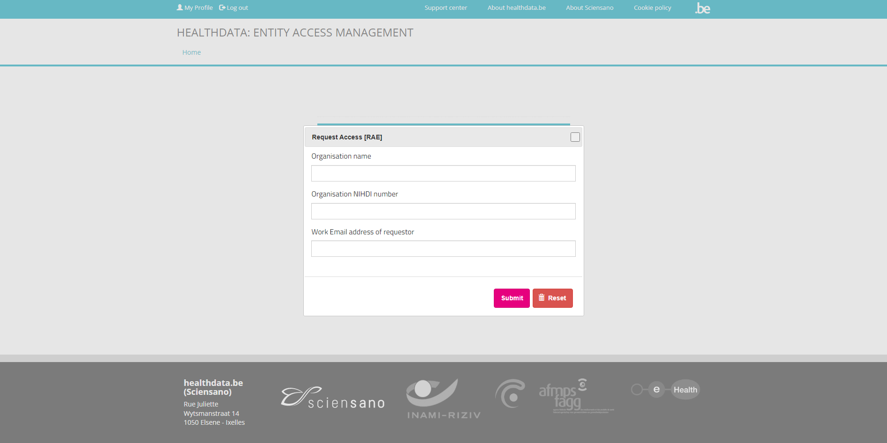Click the eHealth logo in footer
Image resolution: width=887 pixels, height=443 pixels.
pyautogui.click(x=665, y=389)
